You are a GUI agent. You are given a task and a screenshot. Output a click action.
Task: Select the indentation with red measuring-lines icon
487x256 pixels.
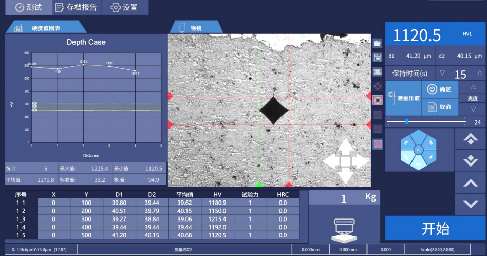[378, 100]
